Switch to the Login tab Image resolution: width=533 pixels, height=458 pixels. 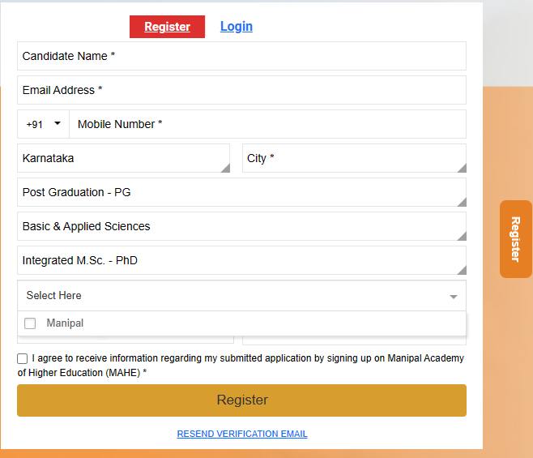point(236,27)
